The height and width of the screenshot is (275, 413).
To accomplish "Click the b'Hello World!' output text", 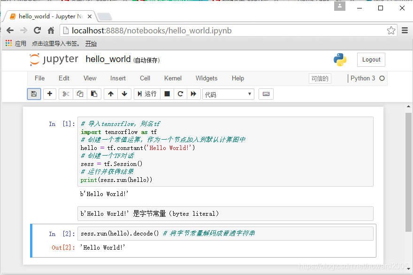I will click(104, 194).
